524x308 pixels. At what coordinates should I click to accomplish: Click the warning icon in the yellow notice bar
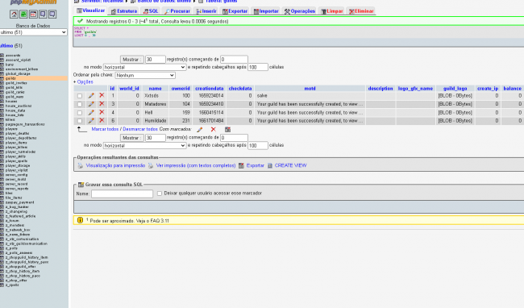(x=80, y=220)
